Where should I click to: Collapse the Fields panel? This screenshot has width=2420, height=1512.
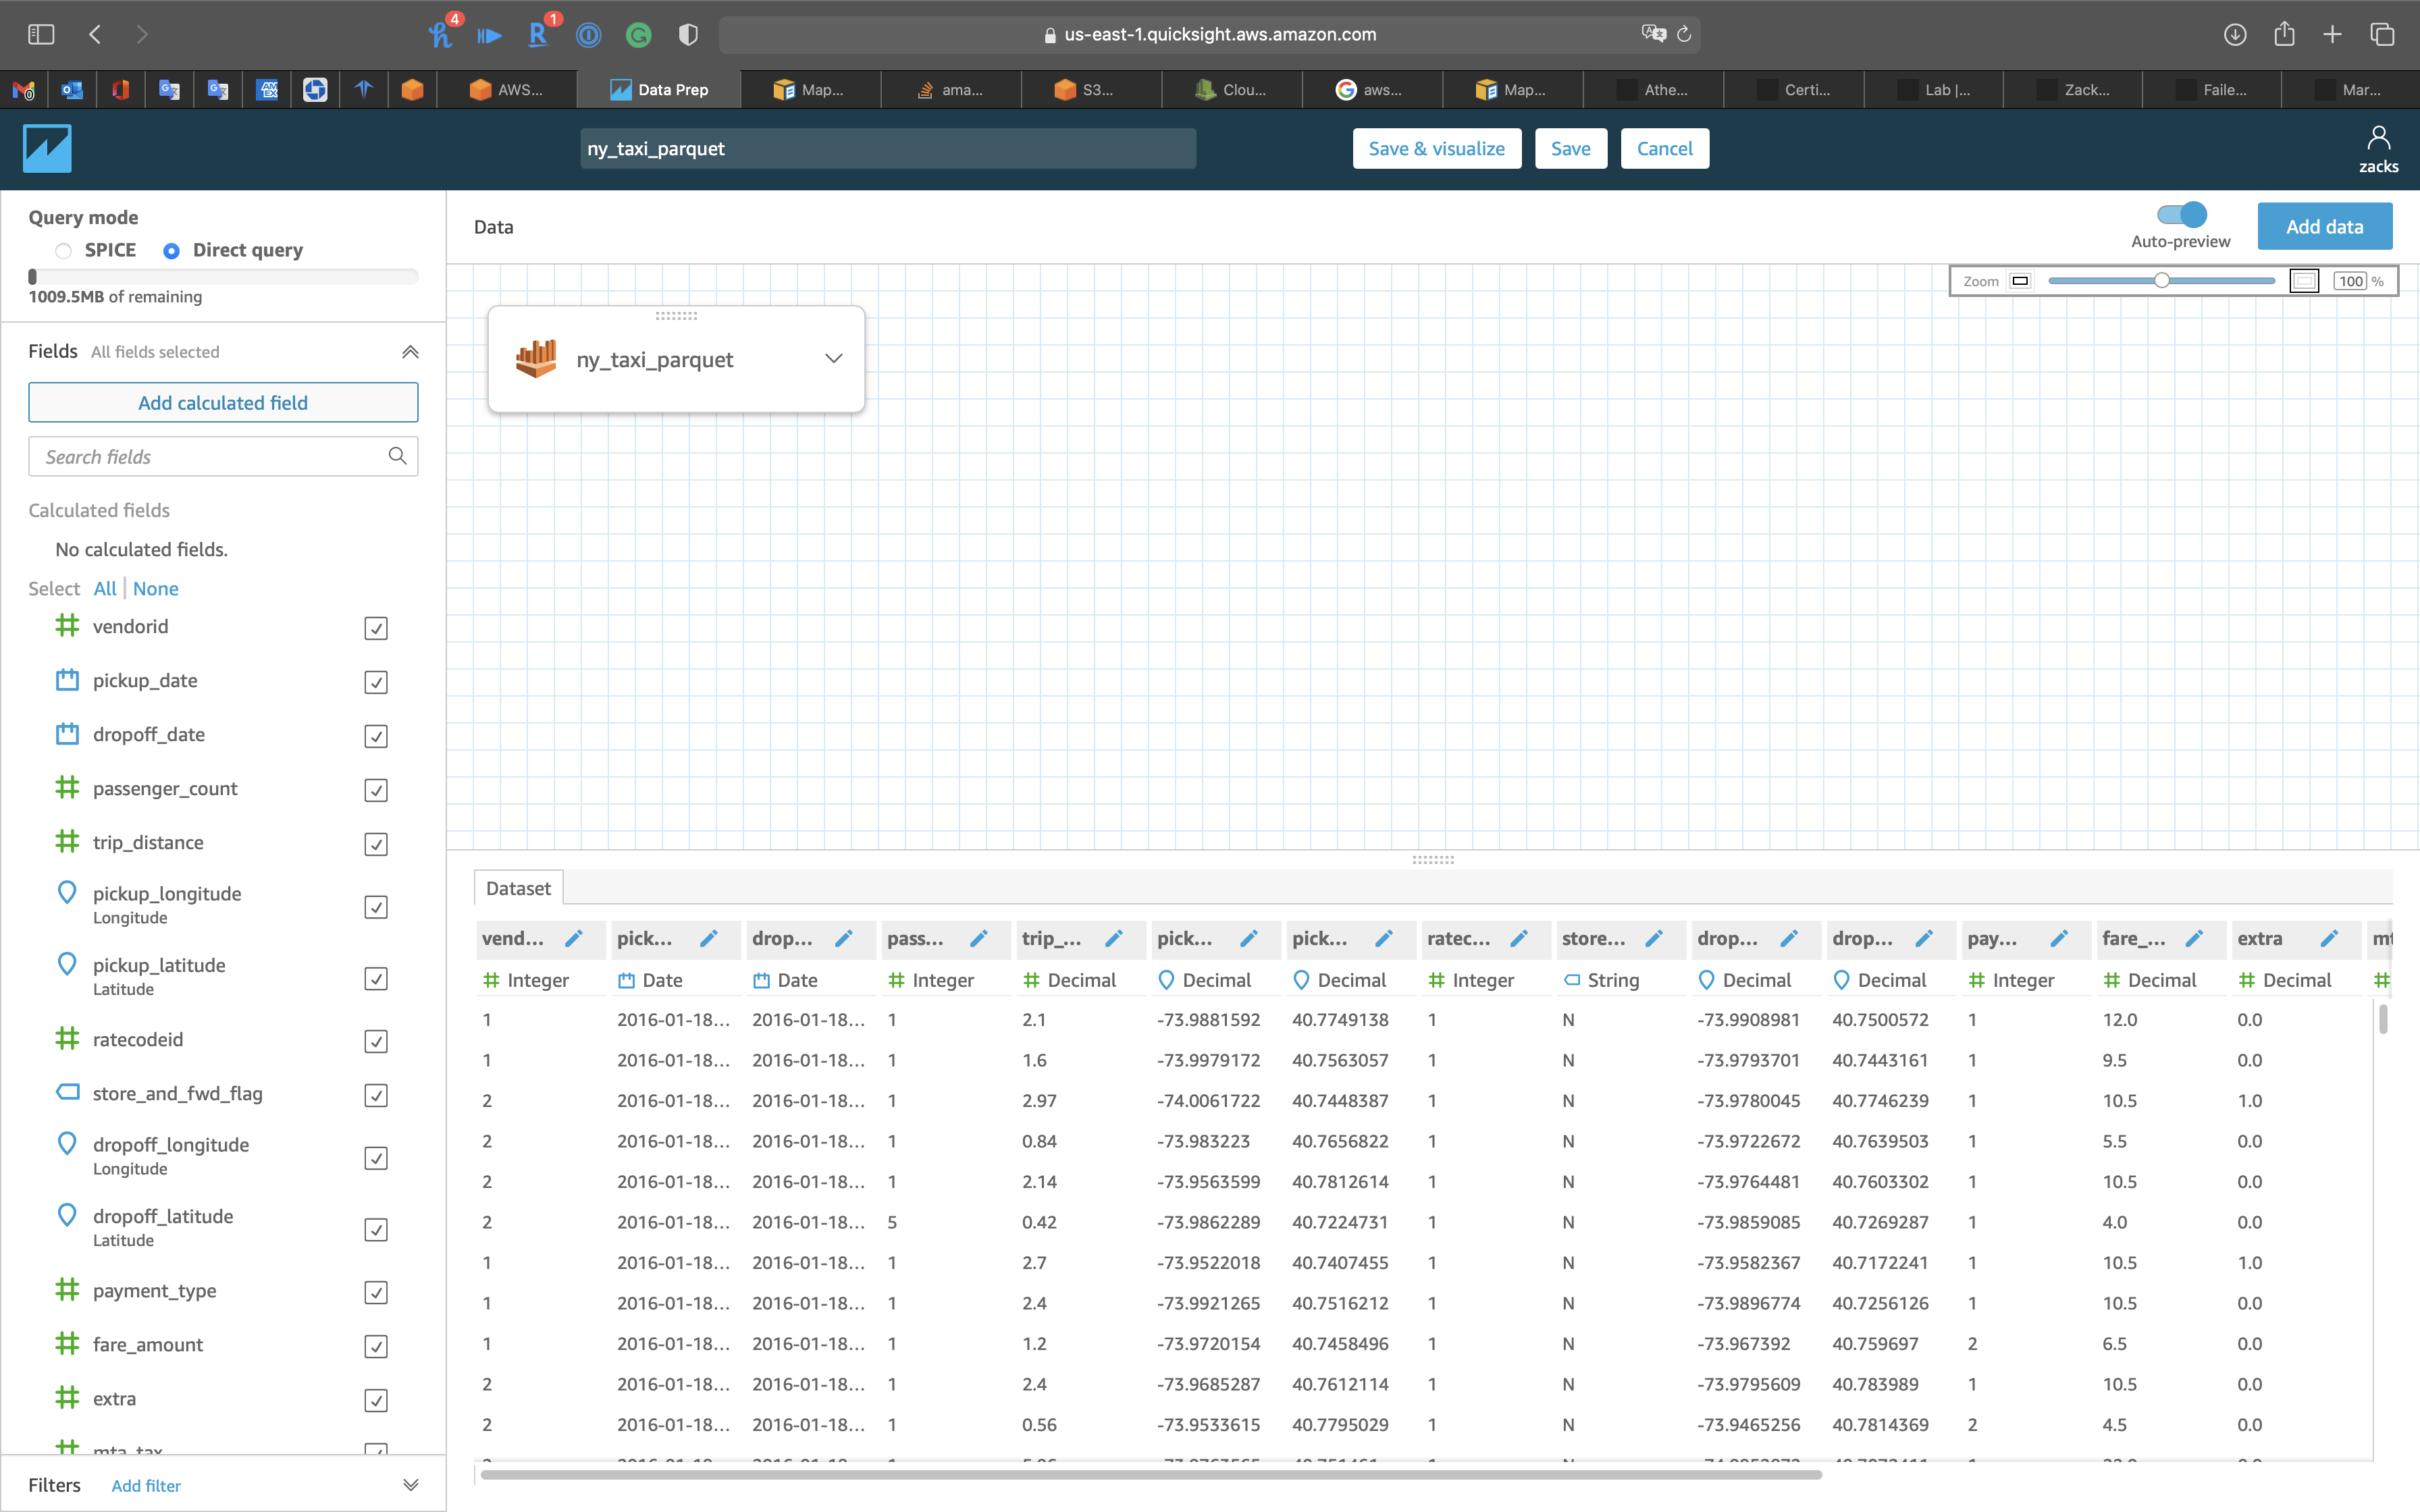[410, 352]
